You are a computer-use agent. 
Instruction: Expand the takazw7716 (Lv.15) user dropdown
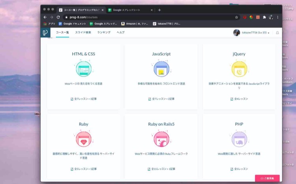(256, 33)
